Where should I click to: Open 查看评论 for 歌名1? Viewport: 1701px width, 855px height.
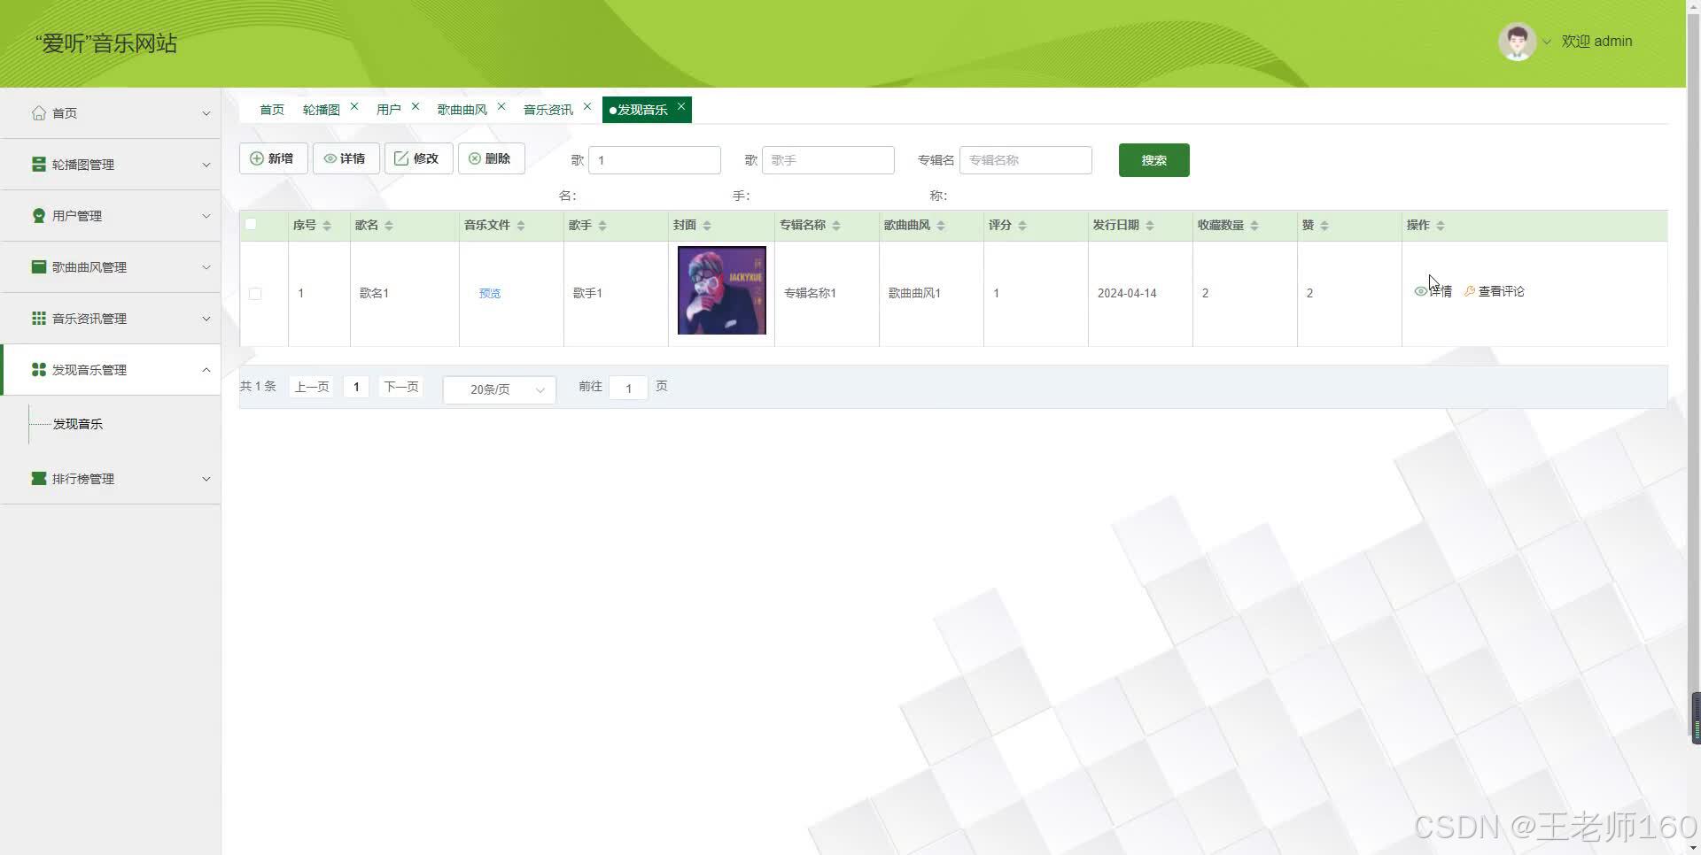1494,291
